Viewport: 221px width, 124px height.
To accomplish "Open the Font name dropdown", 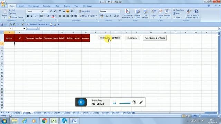I will coord(40,11).
